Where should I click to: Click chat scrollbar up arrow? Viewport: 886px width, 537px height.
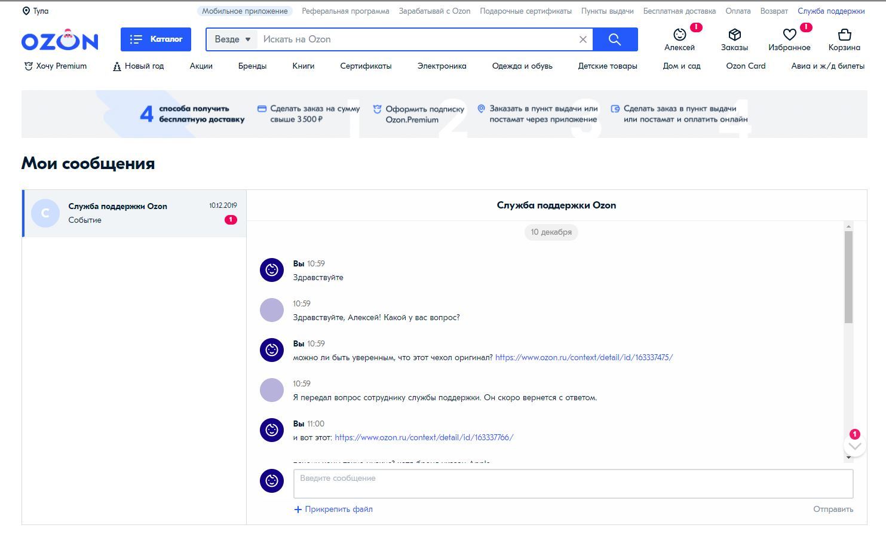coord(848,226)
